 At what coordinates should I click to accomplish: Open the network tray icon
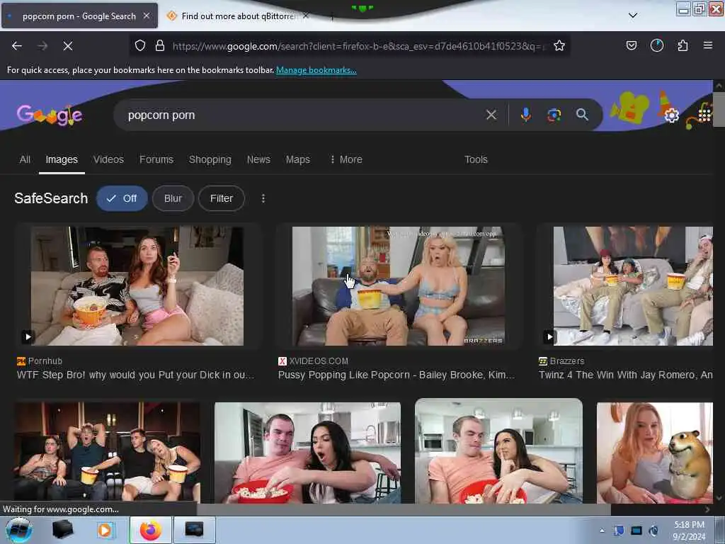(636, 531)
